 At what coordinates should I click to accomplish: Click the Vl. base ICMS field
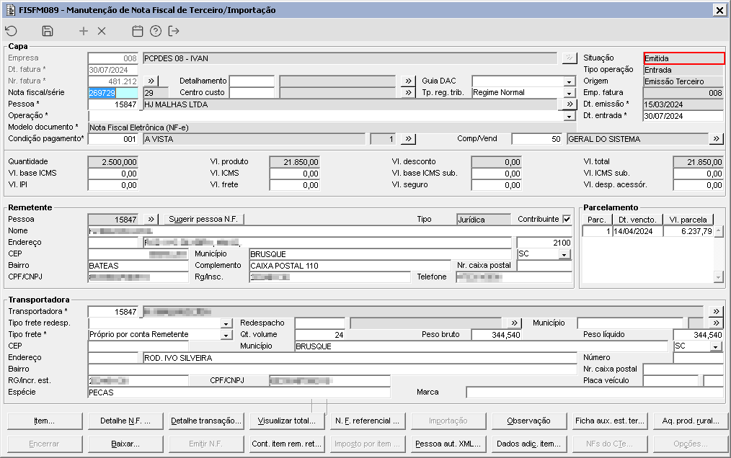coord(113,174)
